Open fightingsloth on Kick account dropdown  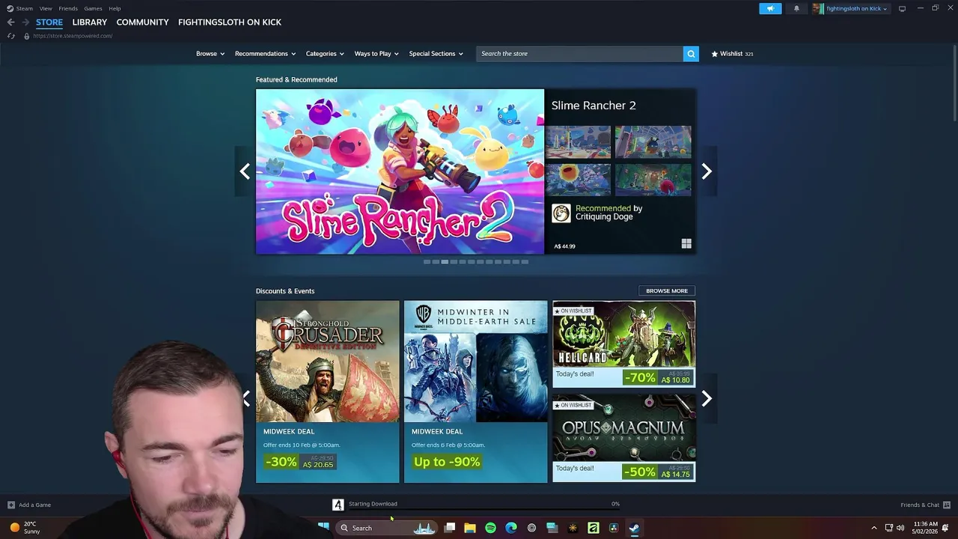point(851,8)
